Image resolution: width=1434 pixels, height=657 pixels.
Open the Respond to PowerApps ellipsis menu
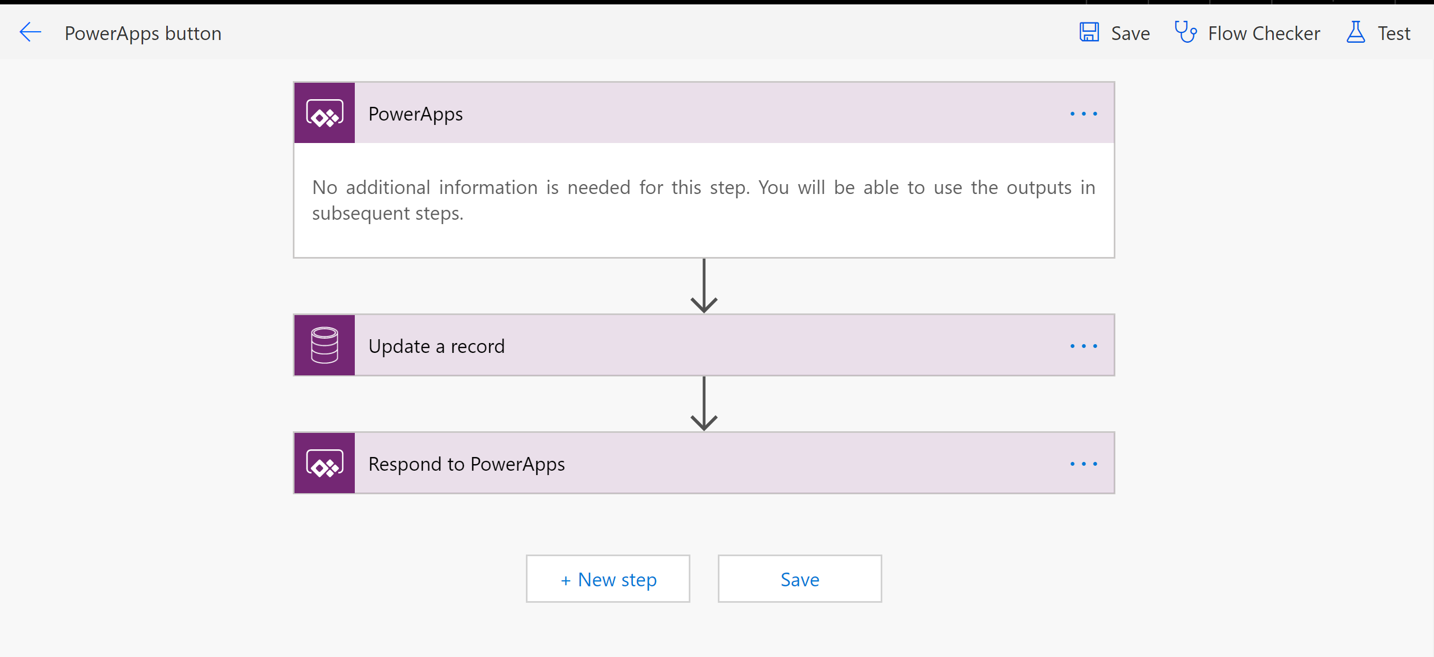click(x=1083, y=464)
